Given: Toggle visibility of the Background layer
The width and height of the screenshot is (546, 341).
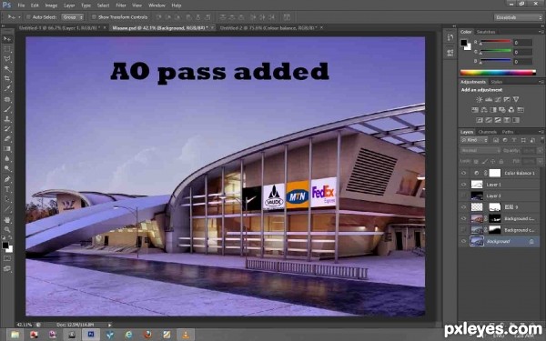Looking at the screenshot, I should click(x=463, y=241).
